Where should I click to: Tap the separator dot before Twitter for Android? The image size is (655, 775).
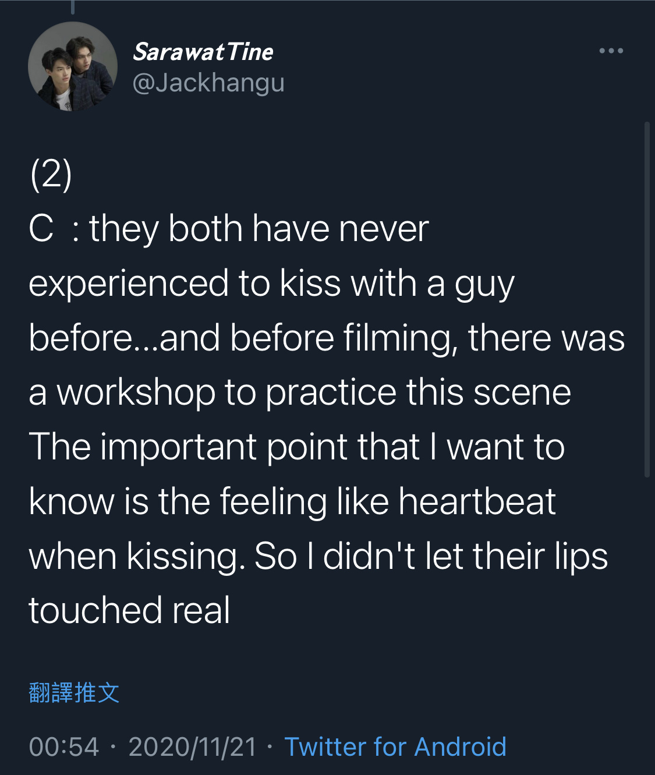point(270,747)
